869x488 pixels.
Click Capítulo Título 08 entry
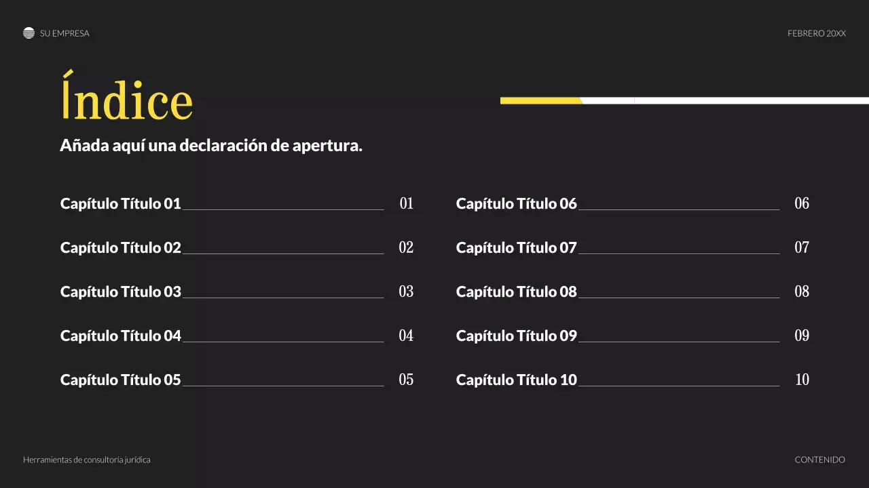click(x=516, y=291)
